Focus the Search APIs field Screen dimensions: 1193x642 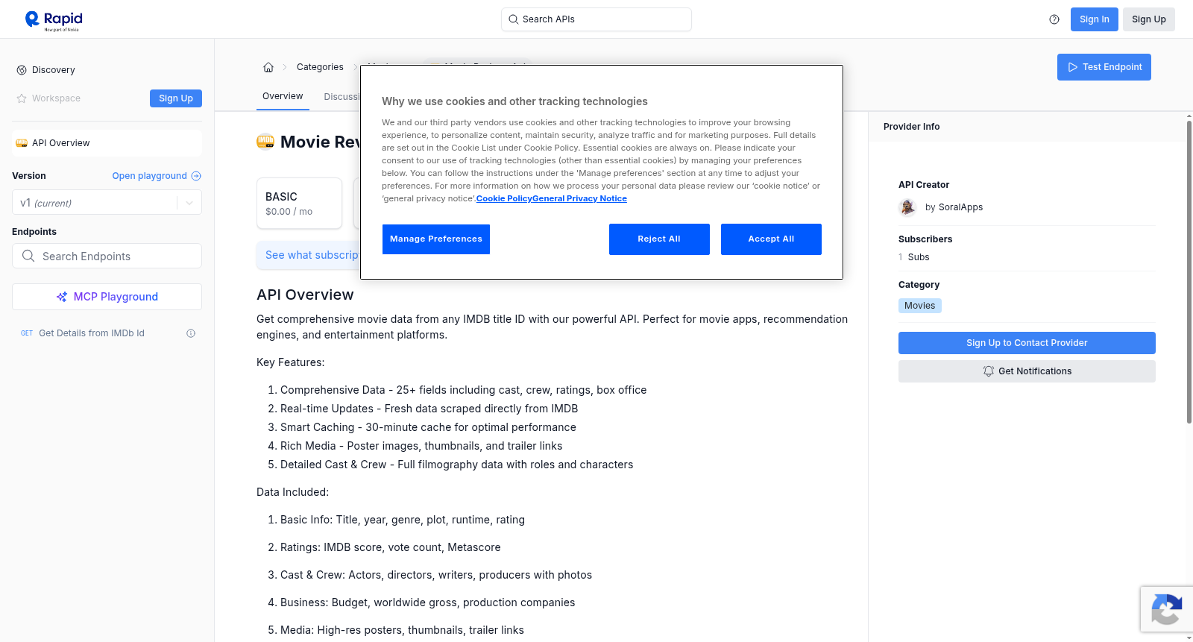[596, 19]
